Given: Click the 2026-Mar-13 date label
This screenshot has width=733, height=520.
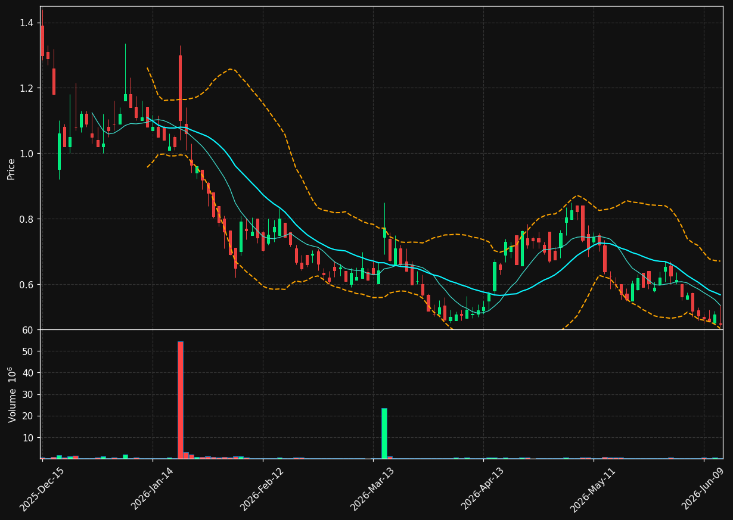Looking at the screenshot, I should coord(372,489).
